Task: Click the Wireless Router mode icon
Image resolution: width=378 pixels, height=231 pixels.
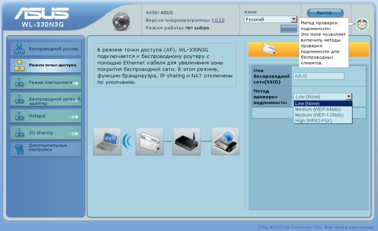Action: pyautogui.click(x=19, y=49)
